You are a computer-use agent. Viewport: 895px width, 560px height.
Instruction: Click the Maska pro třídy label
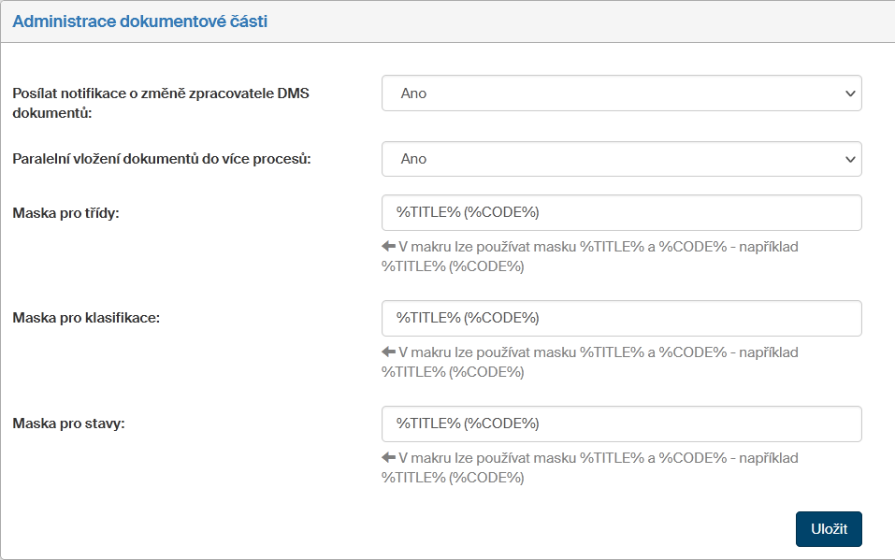(66, 212)
